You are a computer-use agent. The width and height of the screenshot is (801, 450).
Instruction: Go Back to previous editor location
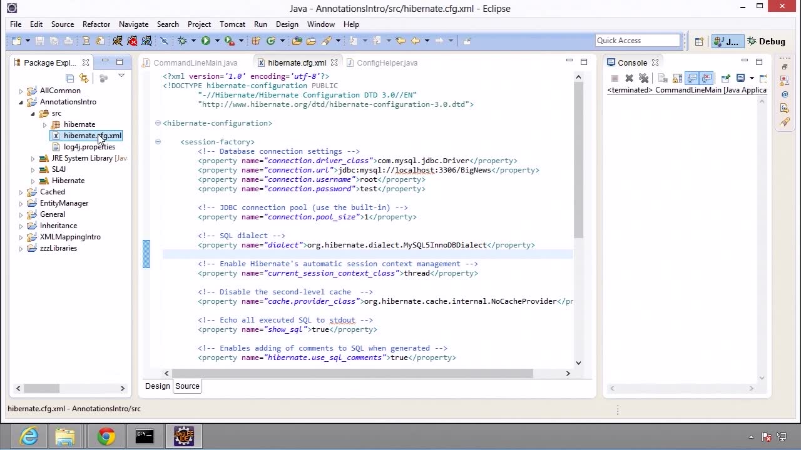click(416, 41)
